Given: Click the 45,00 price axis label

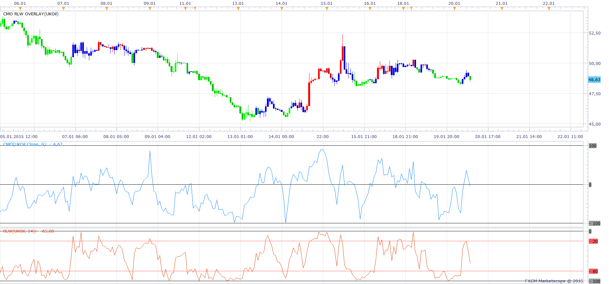Looking at the screenshot, I should (x=595, y=124).
